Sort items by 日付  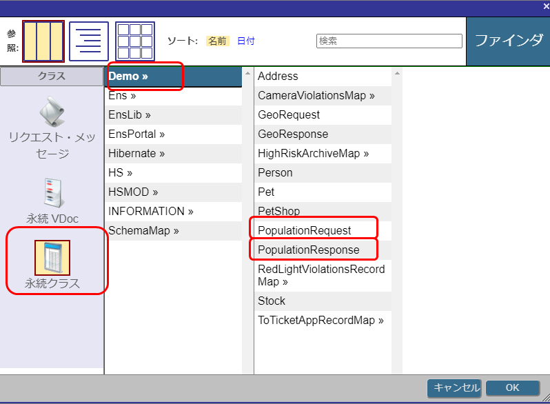(x=246, y=41)
